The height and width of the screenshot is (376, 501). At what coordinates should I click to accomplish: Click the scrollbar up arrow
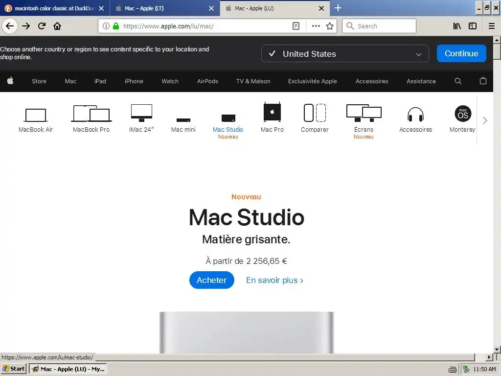click(497, 40)
